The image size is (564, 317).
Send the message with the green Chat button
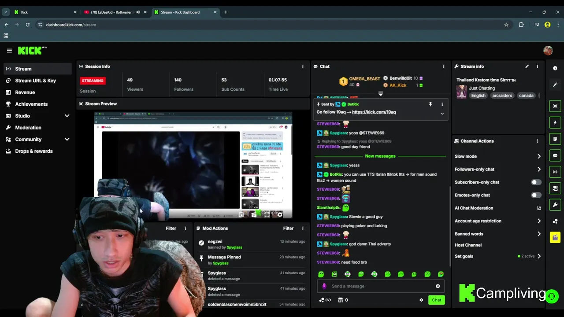(x=436, y=300)
